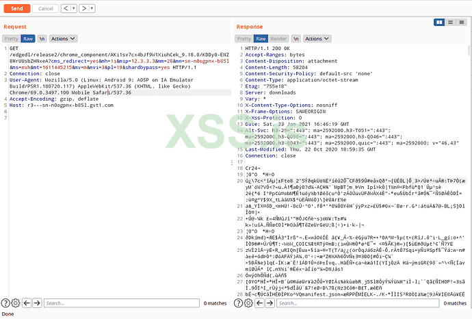Click Content-Type: application/octet-stream header
Viewport: 472px width, 319px height.
[302, 80]
